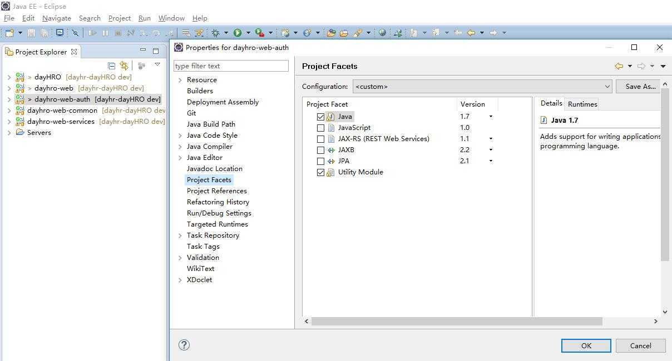Expand the Validation node

180,258
